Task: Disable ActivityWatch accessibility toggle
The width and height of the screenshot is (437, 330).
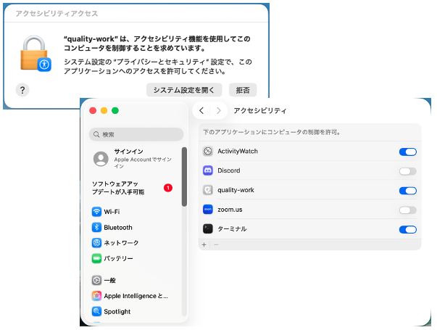Action: pyautogui.click(x=407, y=152)
